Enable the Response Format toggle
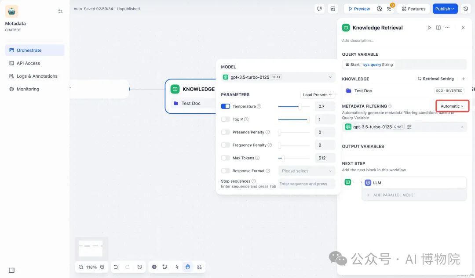 coord(225,171)
